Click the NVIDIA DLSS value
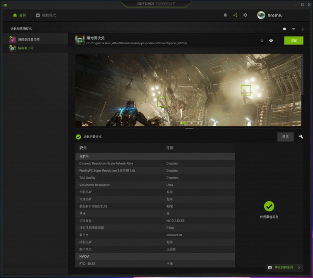Screen dimensions: 313x278 (176, 221)
